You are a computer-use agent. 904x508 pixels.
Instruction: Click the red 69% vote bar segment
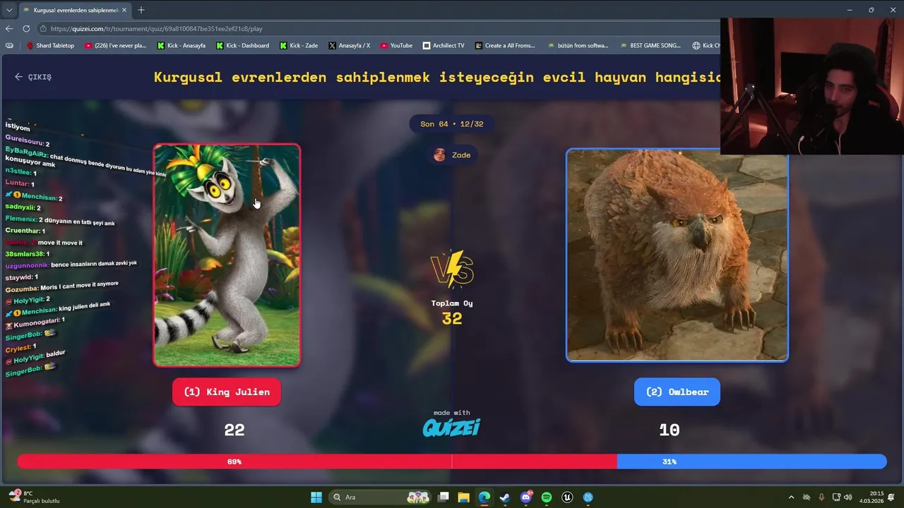tap(316, 461)
